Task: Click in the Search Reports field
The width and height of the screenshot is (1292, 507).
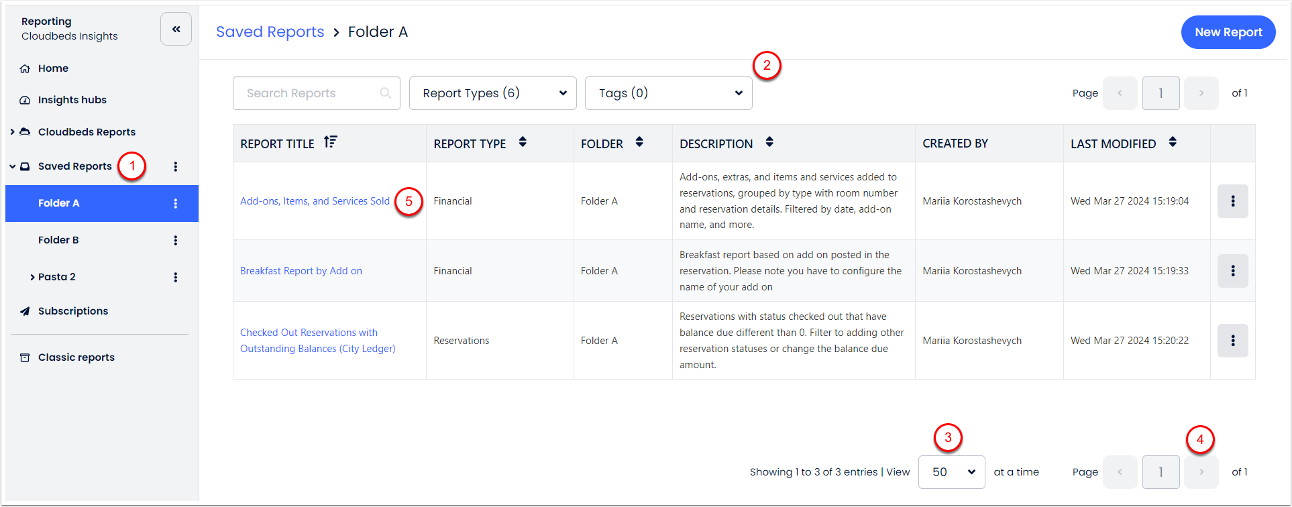Action: coord(309,93)
